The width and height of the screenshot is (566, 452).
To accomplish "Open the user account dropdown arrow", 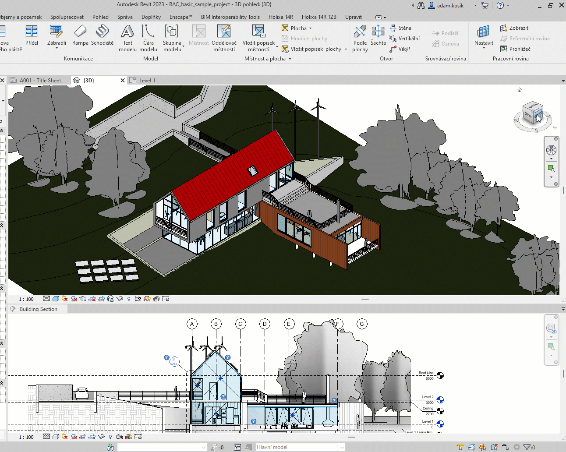I will click(x=475, y=6).
